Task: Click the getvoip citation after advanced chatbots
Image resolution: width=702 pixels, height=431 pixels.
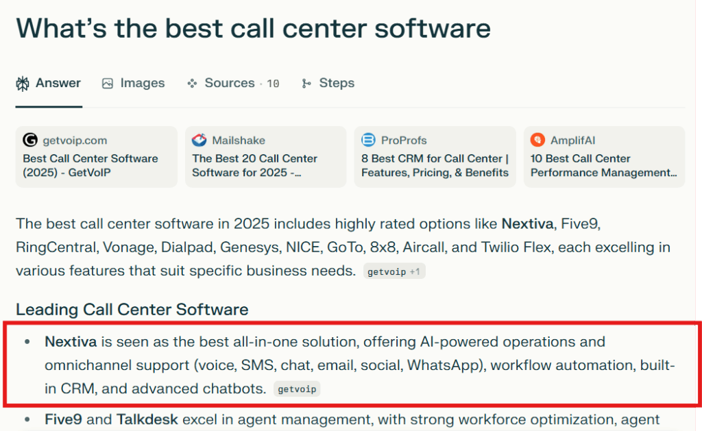Action: pos(297,389)
